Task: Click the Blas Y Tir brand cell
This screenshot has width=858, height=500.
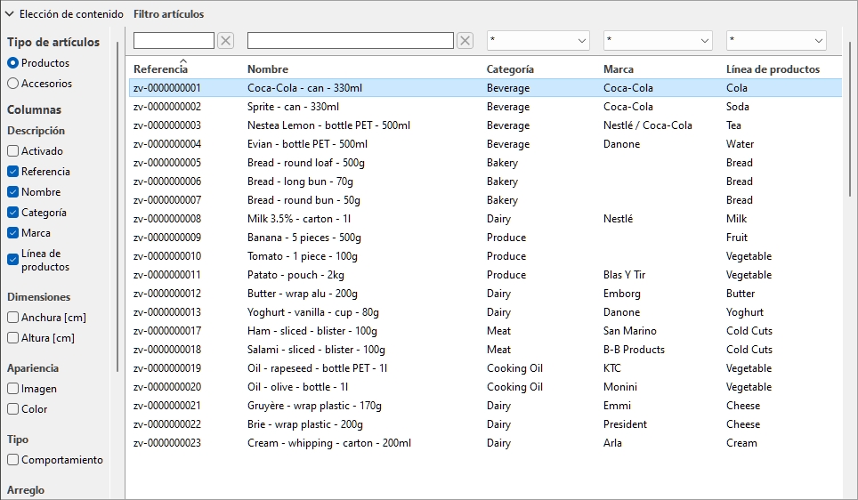Action: click(624, 275)
